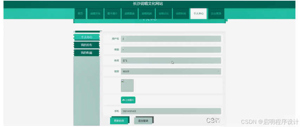The width and height of the screenshot is (300, 127).
Task: Open 我的发布 in the sidebar
Action: coord(86,45)
